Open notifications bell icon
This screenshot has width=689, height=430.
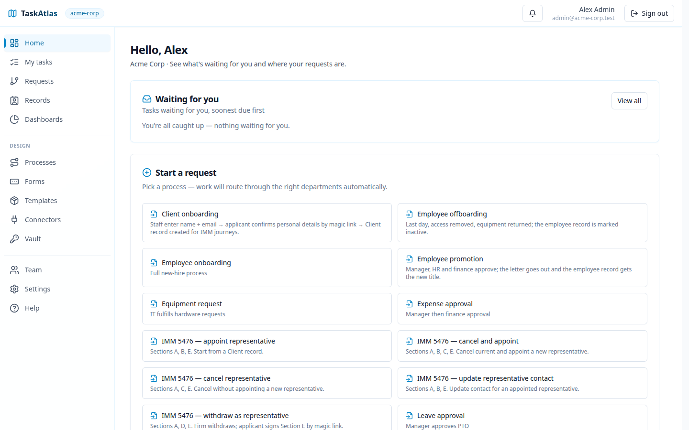point(533,13)
